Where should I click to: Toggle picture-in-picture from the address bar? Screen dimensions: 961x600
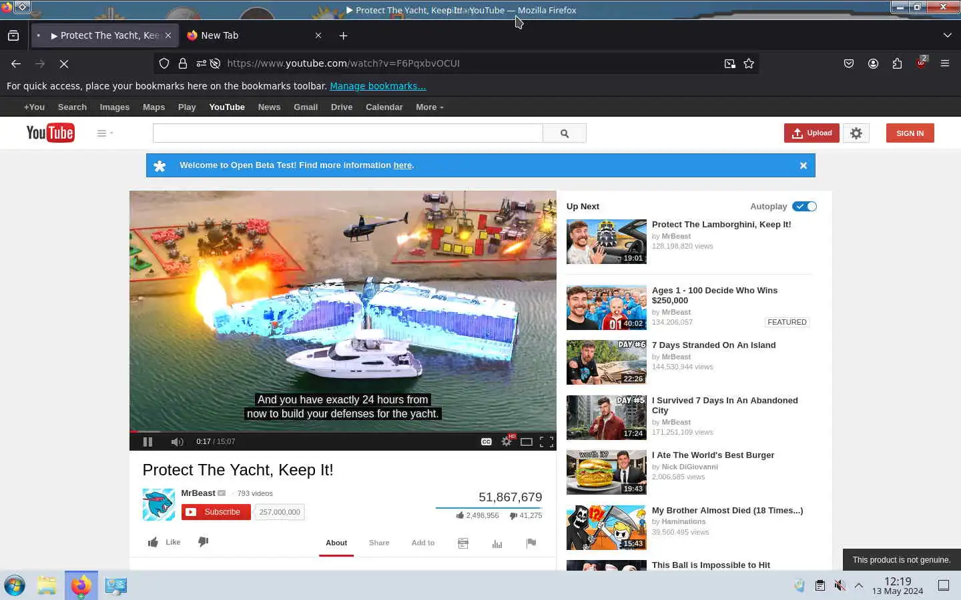point(730,63)
